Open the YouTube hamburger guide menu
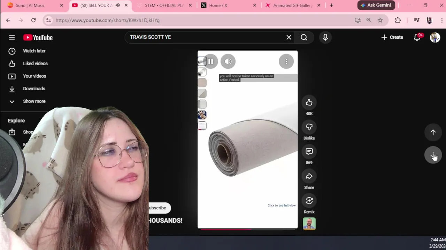The image size is (446, 250). [x=12, y=37]
